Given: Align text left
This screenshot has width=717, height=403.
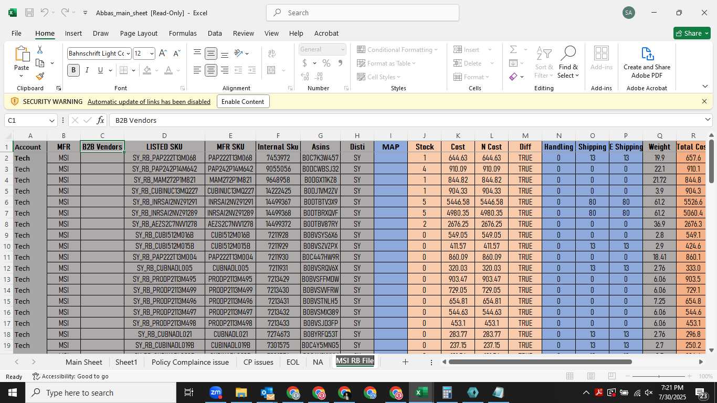Looking at the screenshot, I should pos(197,70).
